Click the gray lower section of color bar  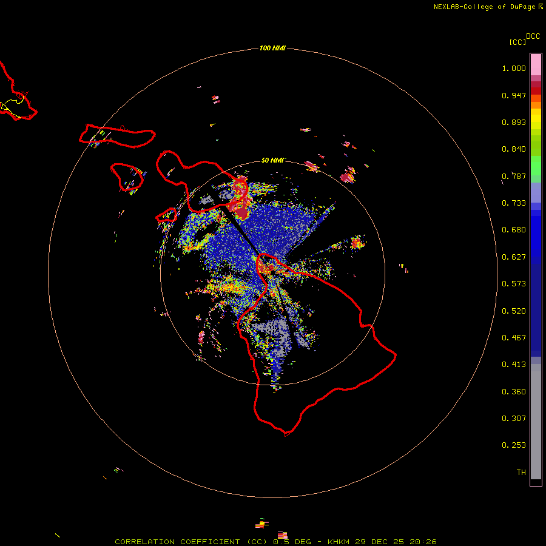(536, 422)
